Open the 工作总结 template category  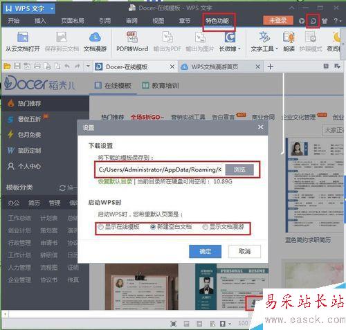click(x=19, y=218)
